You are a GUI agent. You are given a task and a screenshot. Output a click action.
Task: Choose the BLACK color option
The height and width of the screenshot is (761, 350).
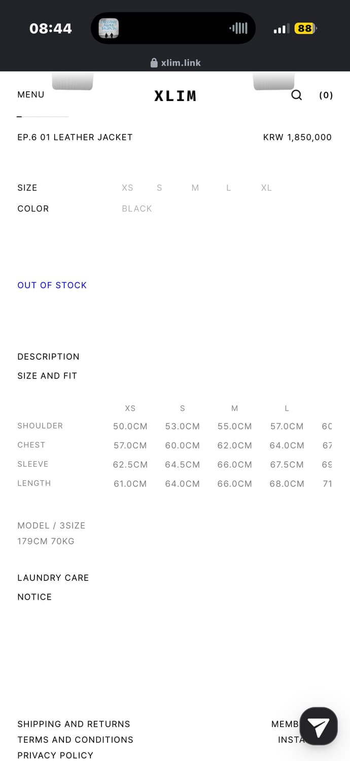[x=137, y=209]
